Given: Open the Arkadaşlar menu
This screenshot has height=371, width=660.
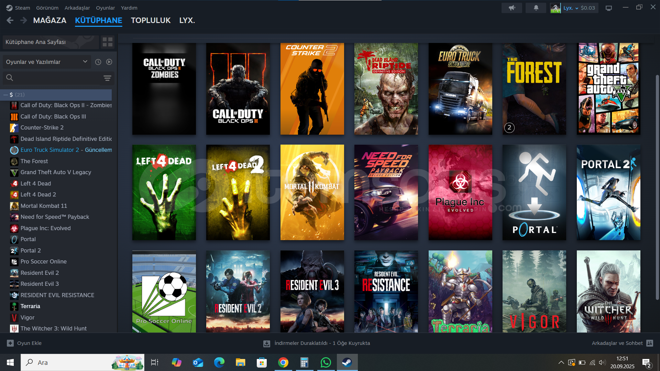Looking at the screenshot, I should (x=77, y=8).
